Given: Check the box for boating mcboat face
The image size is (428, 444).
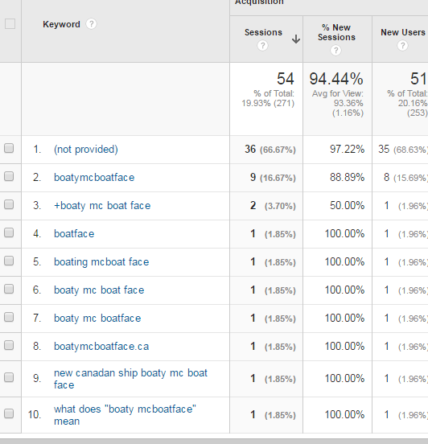Looking at the screenshot, I should (x=9, y=261).
